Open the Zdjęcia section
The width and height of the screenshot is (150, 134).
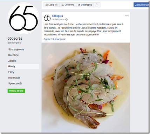(x=12, y=61)
